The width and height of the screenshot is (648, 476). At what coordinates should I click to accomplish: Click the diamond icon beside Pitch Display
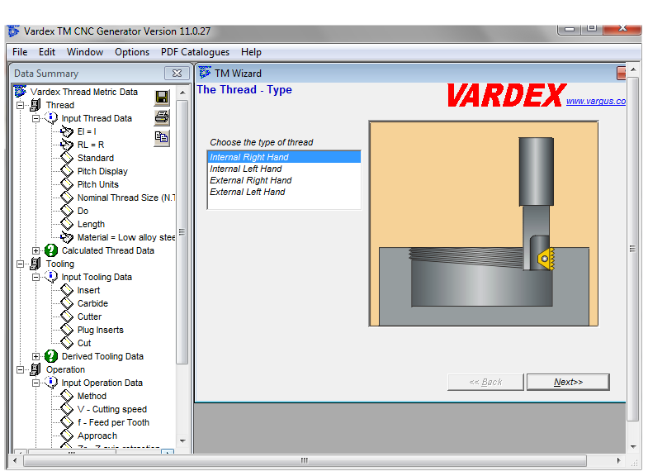(x=67, y=171)
